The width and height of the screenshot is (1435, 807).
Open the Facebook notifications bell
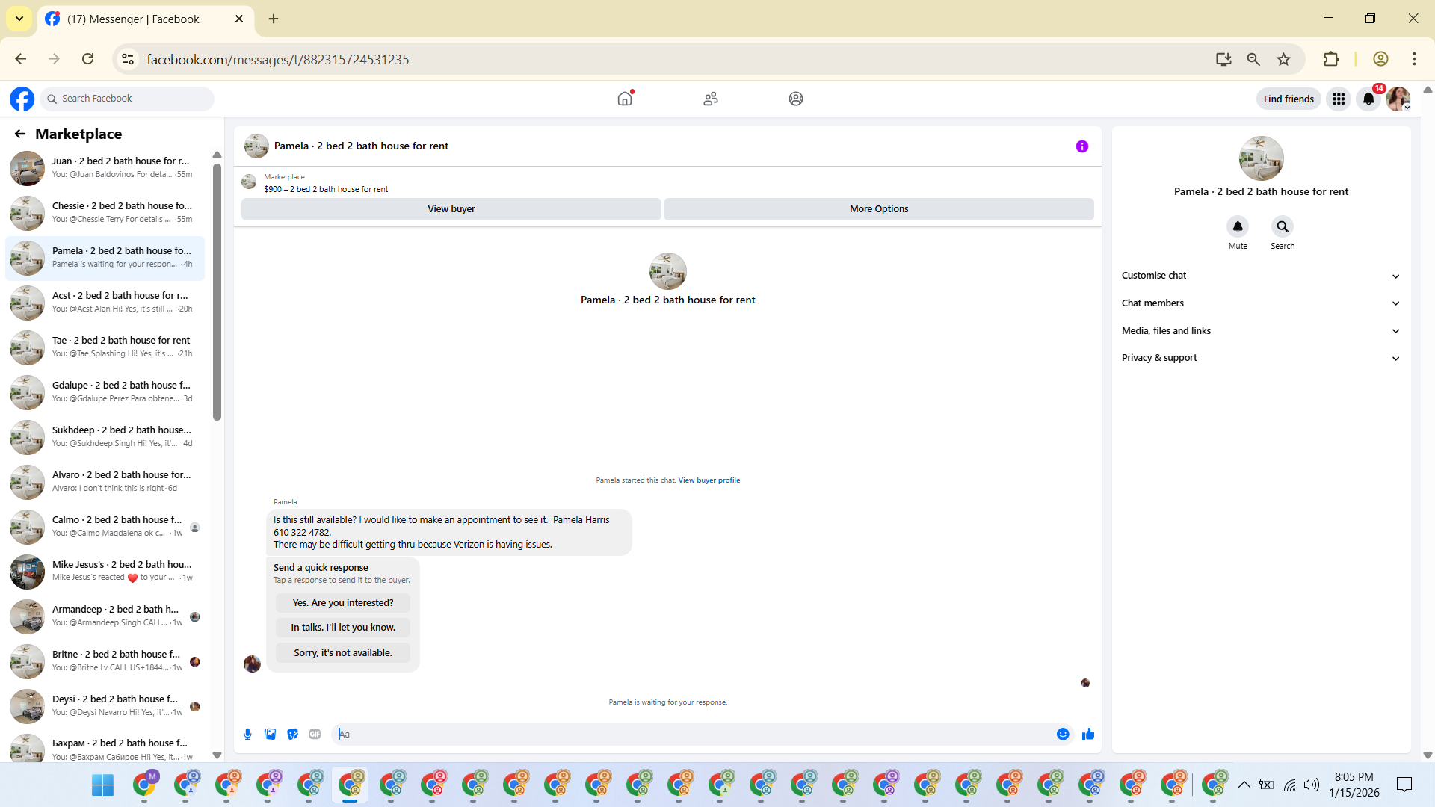1368,99
